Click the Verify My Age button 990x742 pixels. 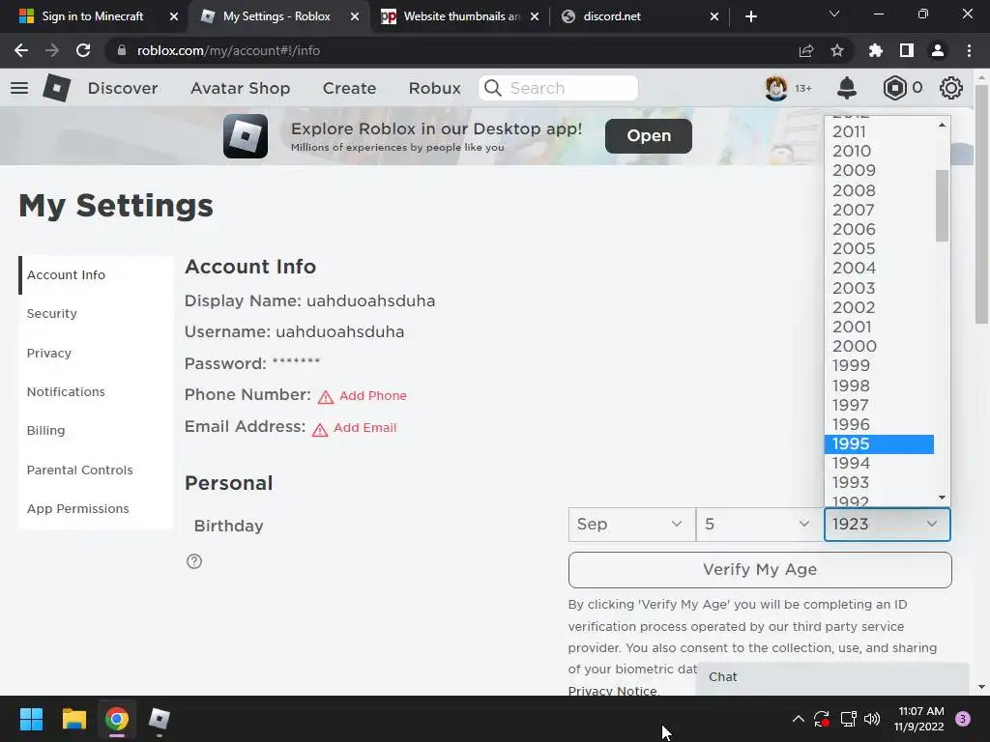coord(760,570)
